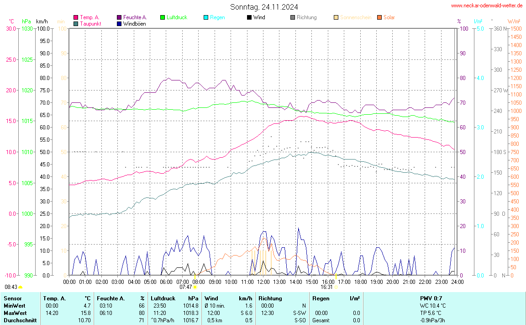Click the sun icon beside 08:43

(x=21, y=287)
